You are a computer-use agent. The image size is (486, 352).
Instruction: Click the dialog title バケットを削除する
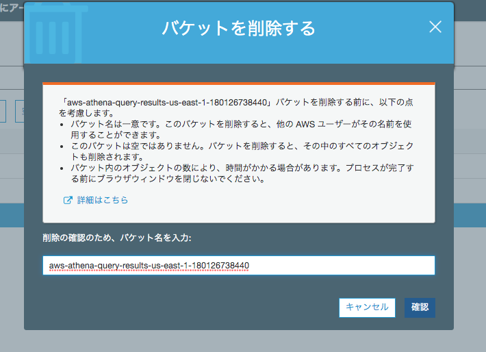pos(239,28)
